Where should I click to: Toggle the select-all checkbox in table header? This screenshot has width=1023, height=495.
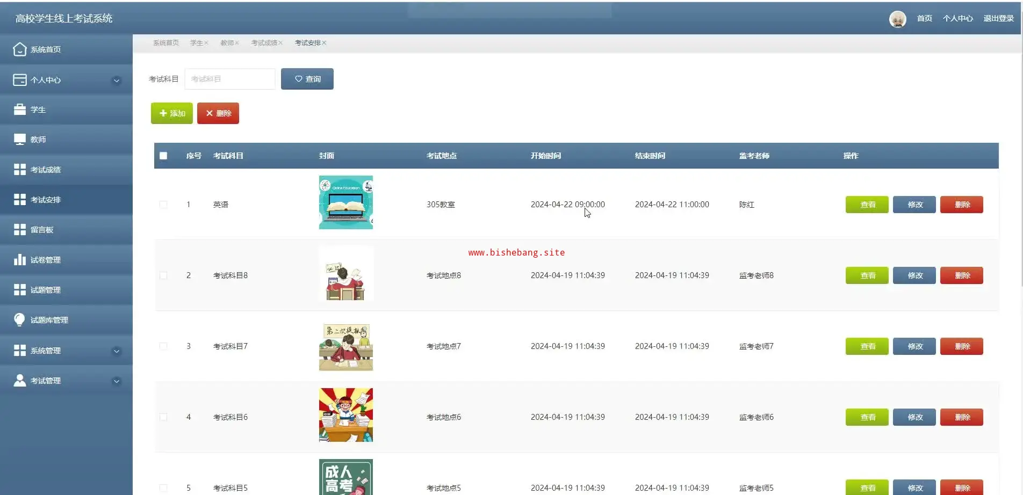point(163,156)
